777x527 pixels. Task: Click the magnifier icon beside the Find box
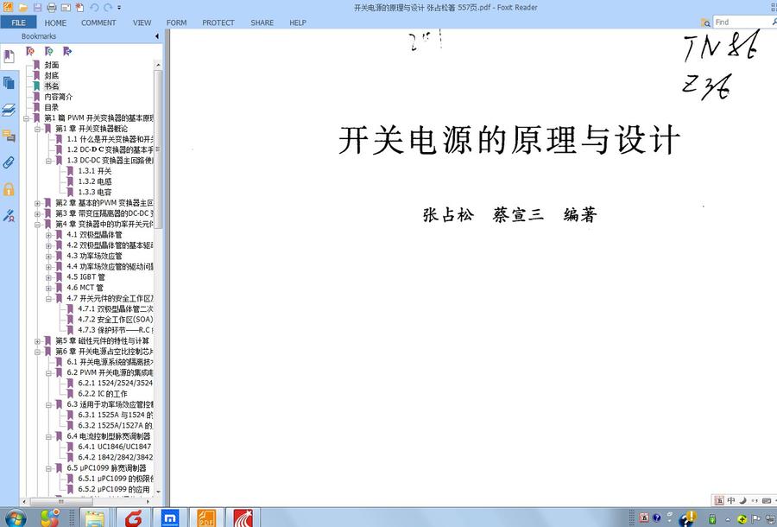pos(706,22)
